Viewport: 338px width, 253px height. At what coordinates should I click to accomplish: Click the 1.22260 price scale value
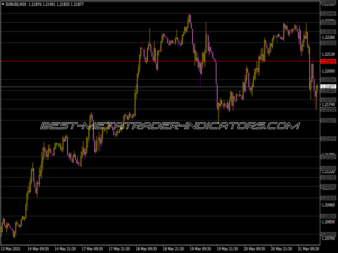(328, 38)
